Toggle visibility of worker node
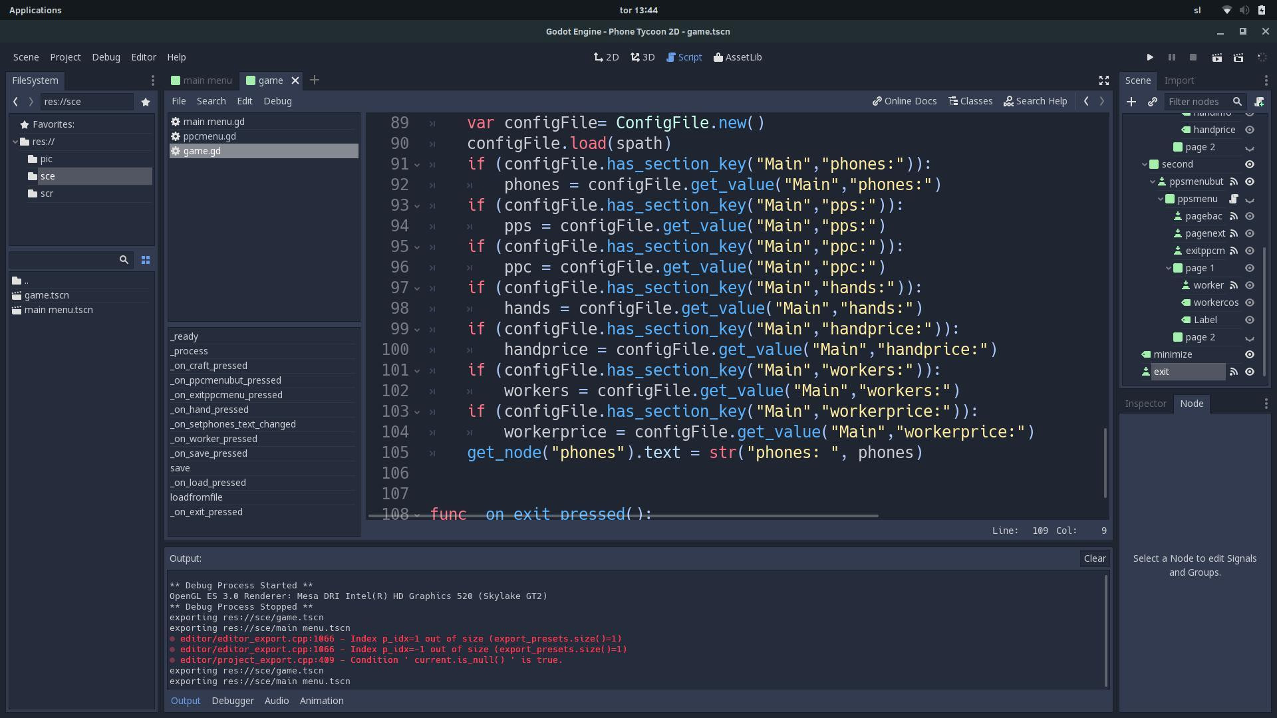The width and height of the screenshot is (1277, 718). [1250, 285]
